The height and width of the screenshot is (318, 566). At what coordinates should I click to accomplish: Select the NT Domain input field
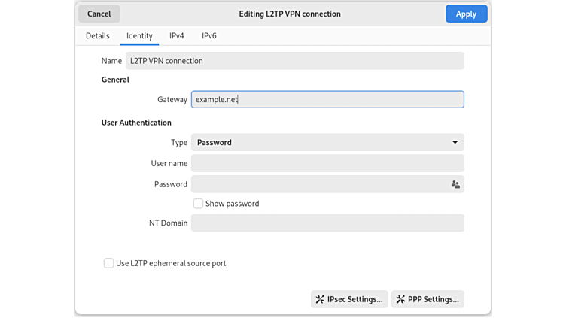click(x=327, y=223)
